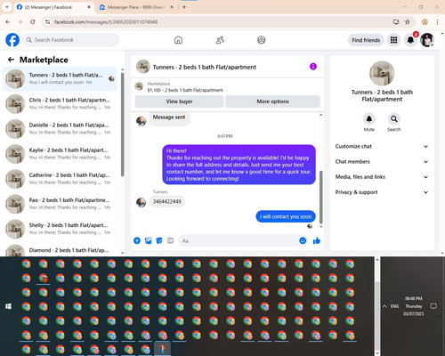The width and height of the screenshot is (445, 356).
Task: Expand Chat members section
Action: (x=382, y=162)
